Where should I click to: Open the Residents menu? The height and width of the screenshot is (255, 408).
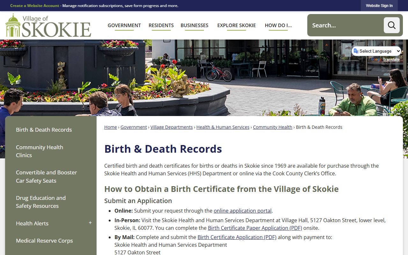click(x=161, y=25)
